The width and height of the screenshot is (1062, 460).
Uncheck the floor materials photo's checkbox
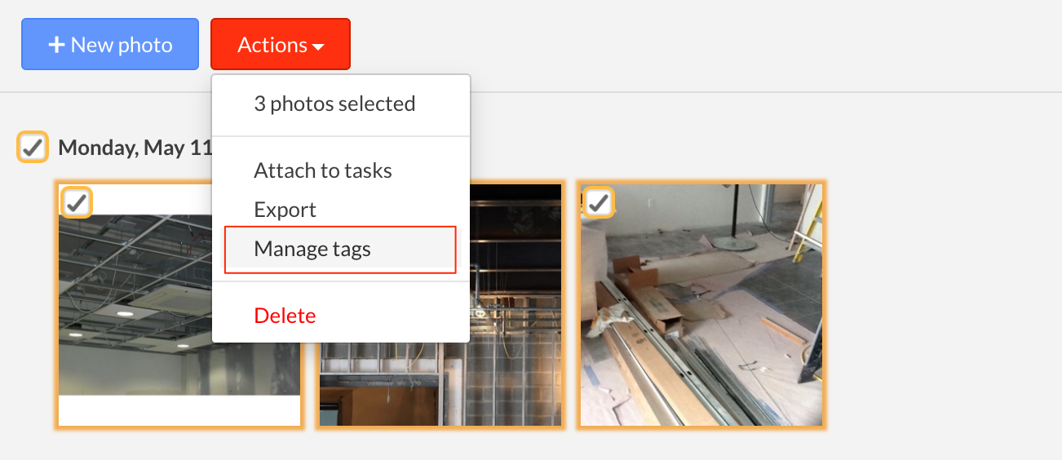pyautogui.click(x=599, y=202)
